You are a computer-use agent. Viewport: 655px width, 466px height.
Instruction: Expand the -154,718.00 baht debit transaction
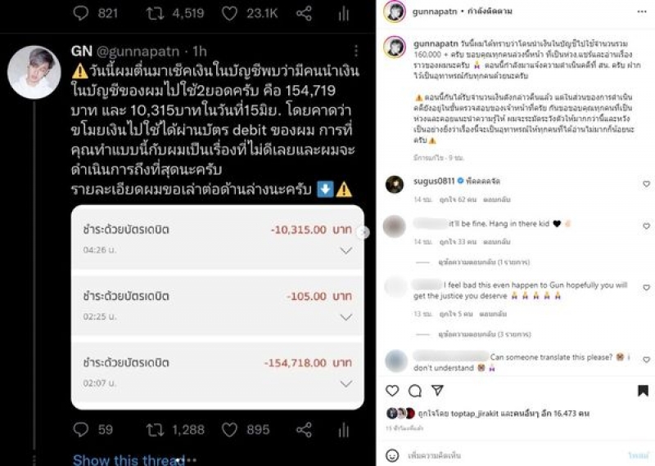click(x=346, y=383)
